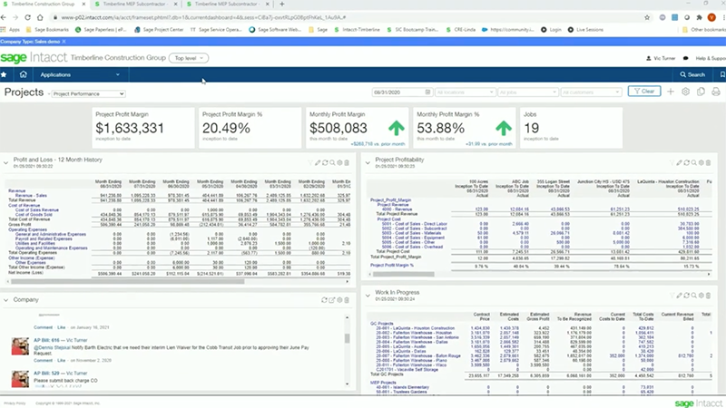The image size is (726, 408).
Task: Open the Top level entity selector
Action: click(x=189, y=58)
